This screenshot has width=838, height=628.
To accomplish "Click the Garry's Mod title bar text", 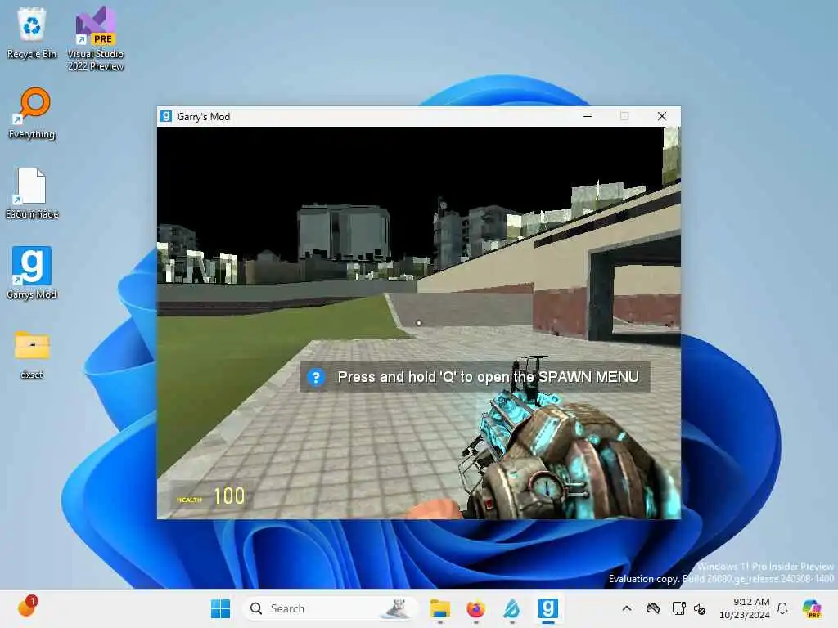I will point(204,116).
